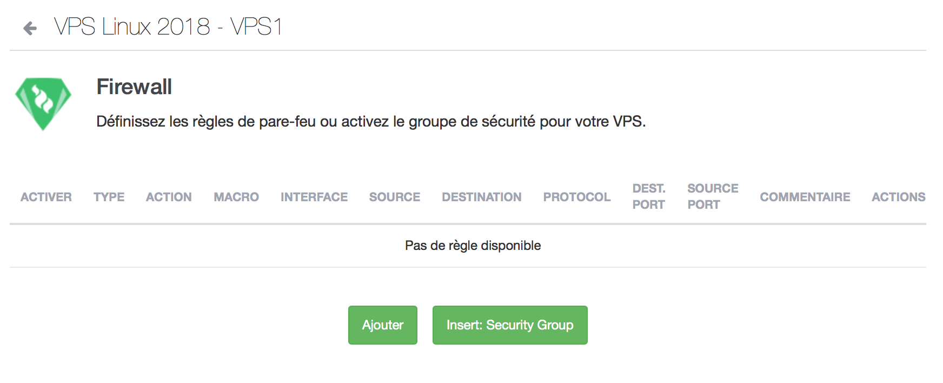This screenshot has width=943, height=383.
Task: Select the ACTIVER column header
Action: pyautogui.click(x=46, y=197)
